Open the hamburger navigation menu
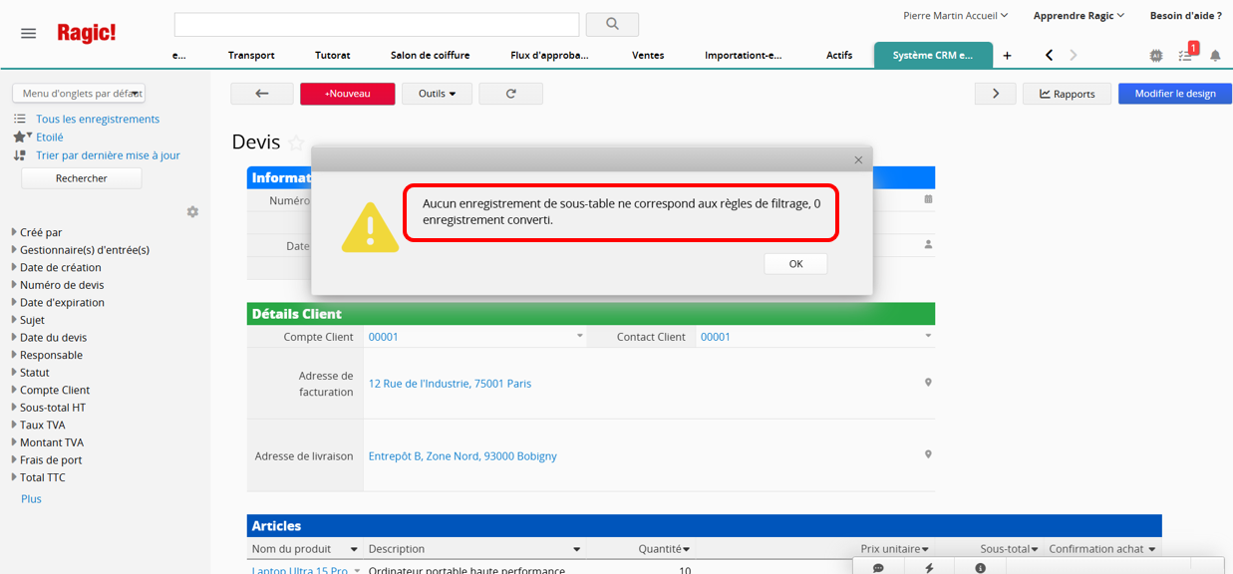1233x574 pixels. 28,33
